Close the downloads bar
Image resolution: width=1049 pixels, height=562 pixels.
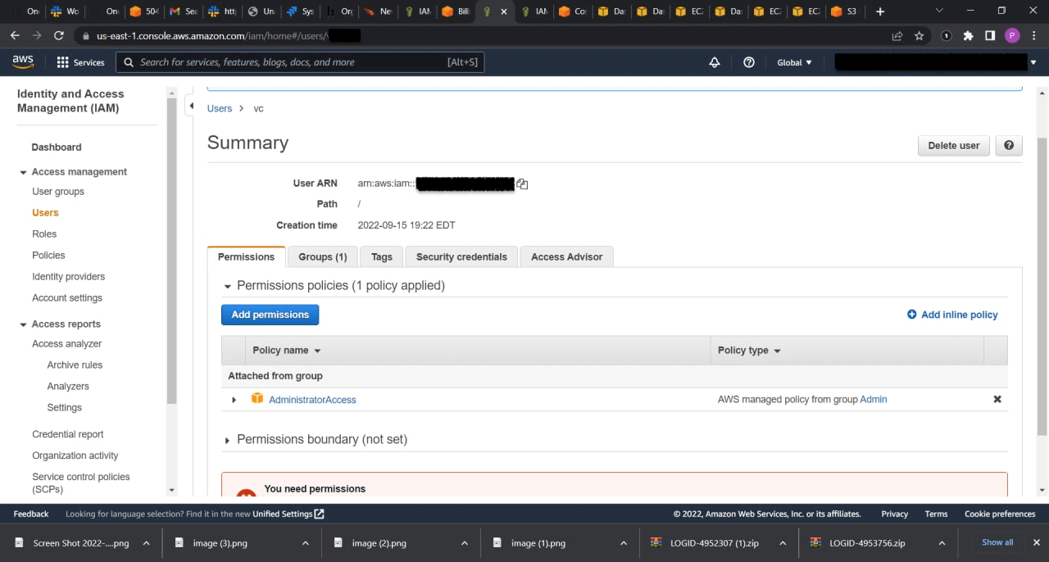coord(1035,542)
